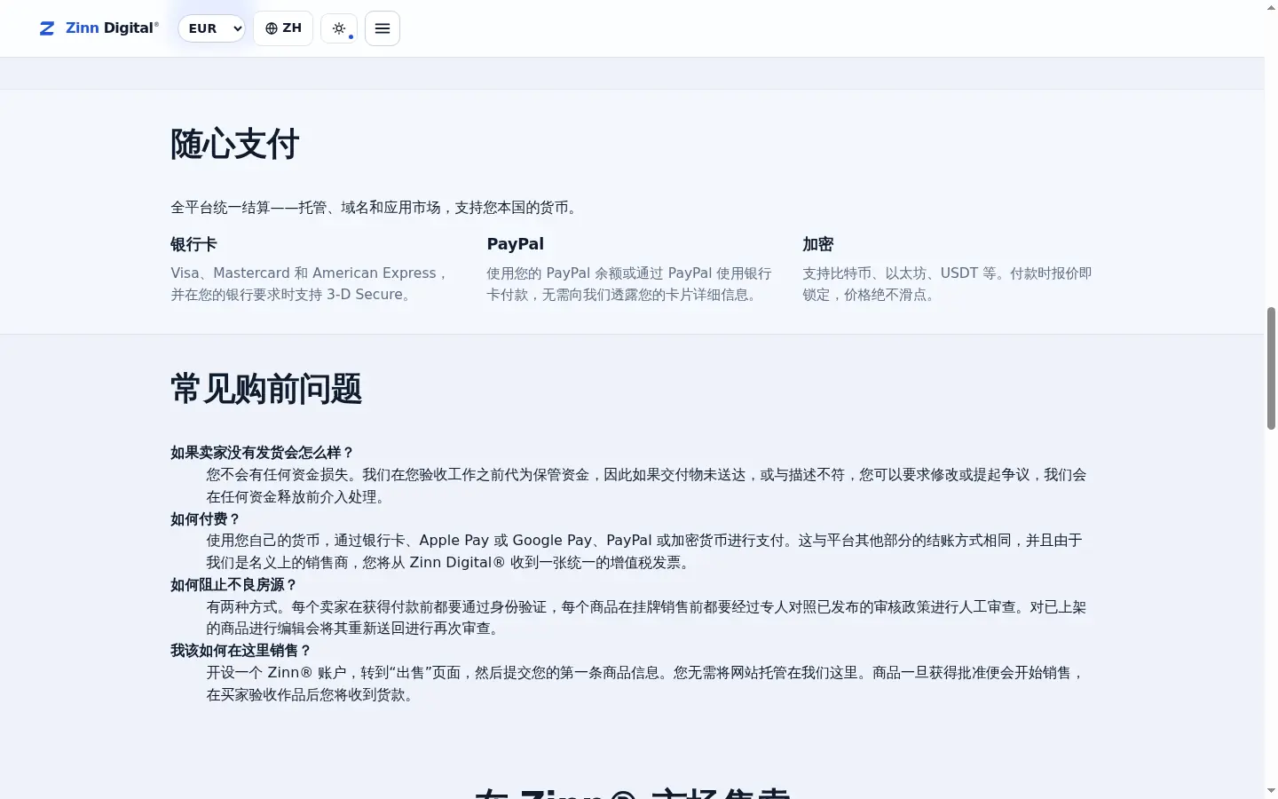Screen dimensions: 1278x799
Task: Click the Zinn Digital logo
Action: [99, 28]
